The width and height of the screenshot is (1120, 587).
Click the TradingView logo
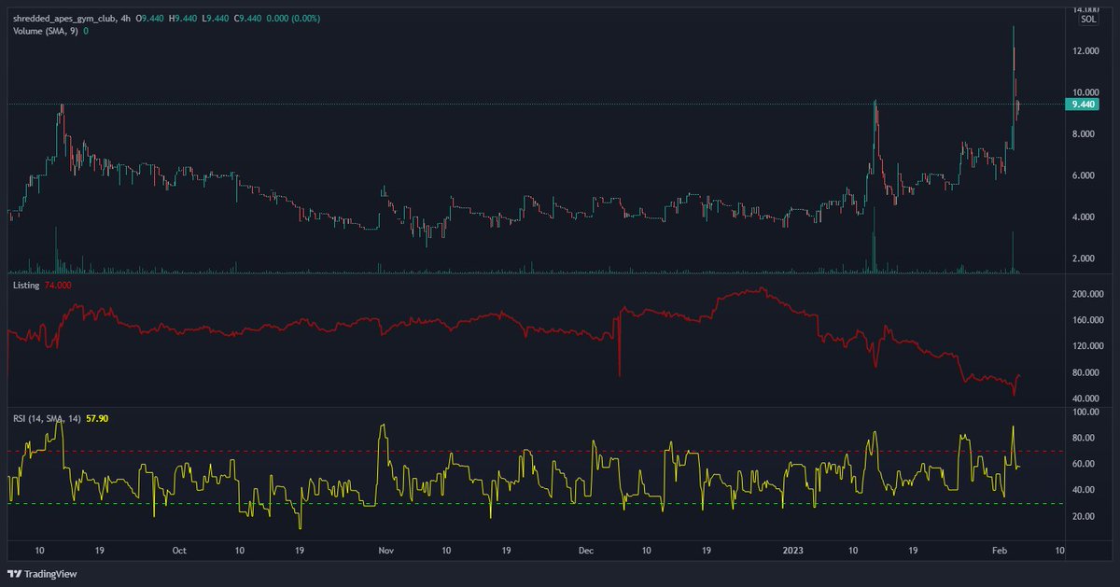[41, 574]
